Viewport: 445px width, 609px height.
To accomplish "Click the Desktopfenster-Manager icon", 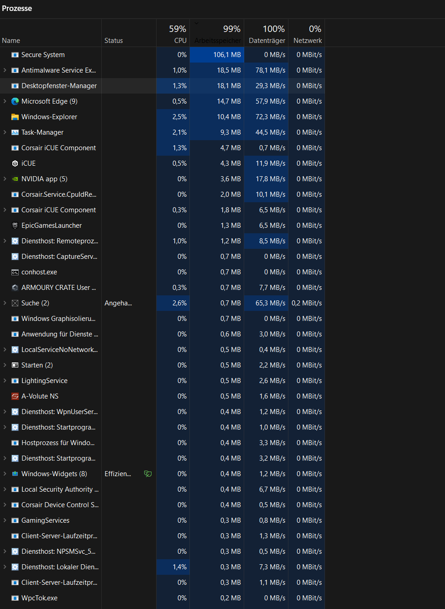I will [x=15, y=86].
